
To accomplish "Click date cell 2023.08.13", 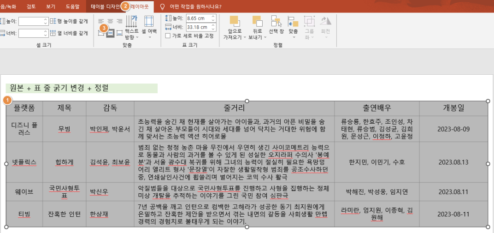I will pyautogui.click(x=453, y=162).
